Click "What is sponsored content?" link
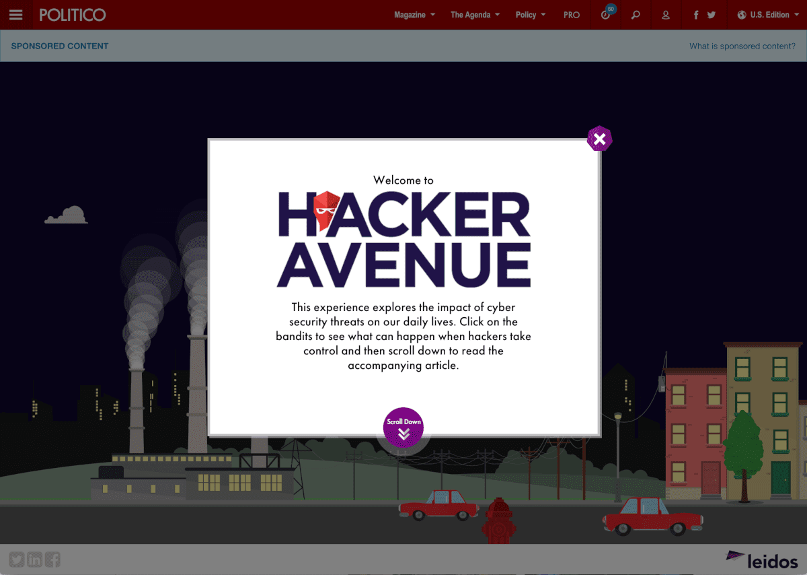 click(x=742, y=46)
